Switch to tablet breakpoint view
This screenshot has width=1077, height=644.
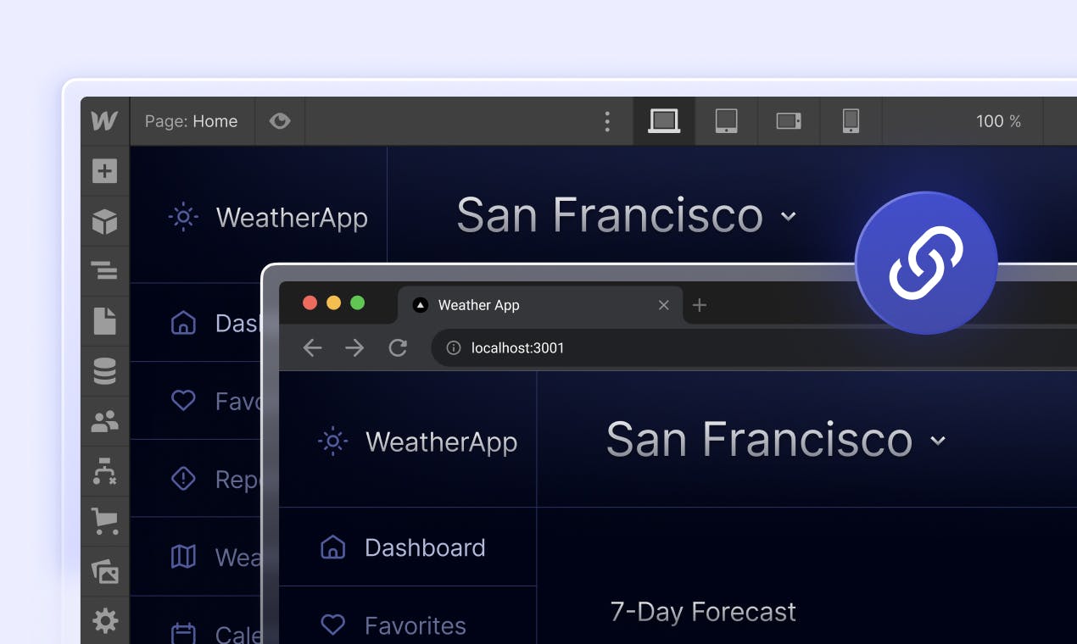coord(726,121)
